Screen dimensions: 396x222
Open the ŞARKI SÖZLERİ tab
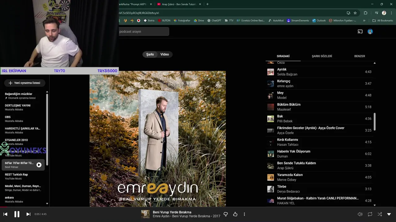(322, 56)
